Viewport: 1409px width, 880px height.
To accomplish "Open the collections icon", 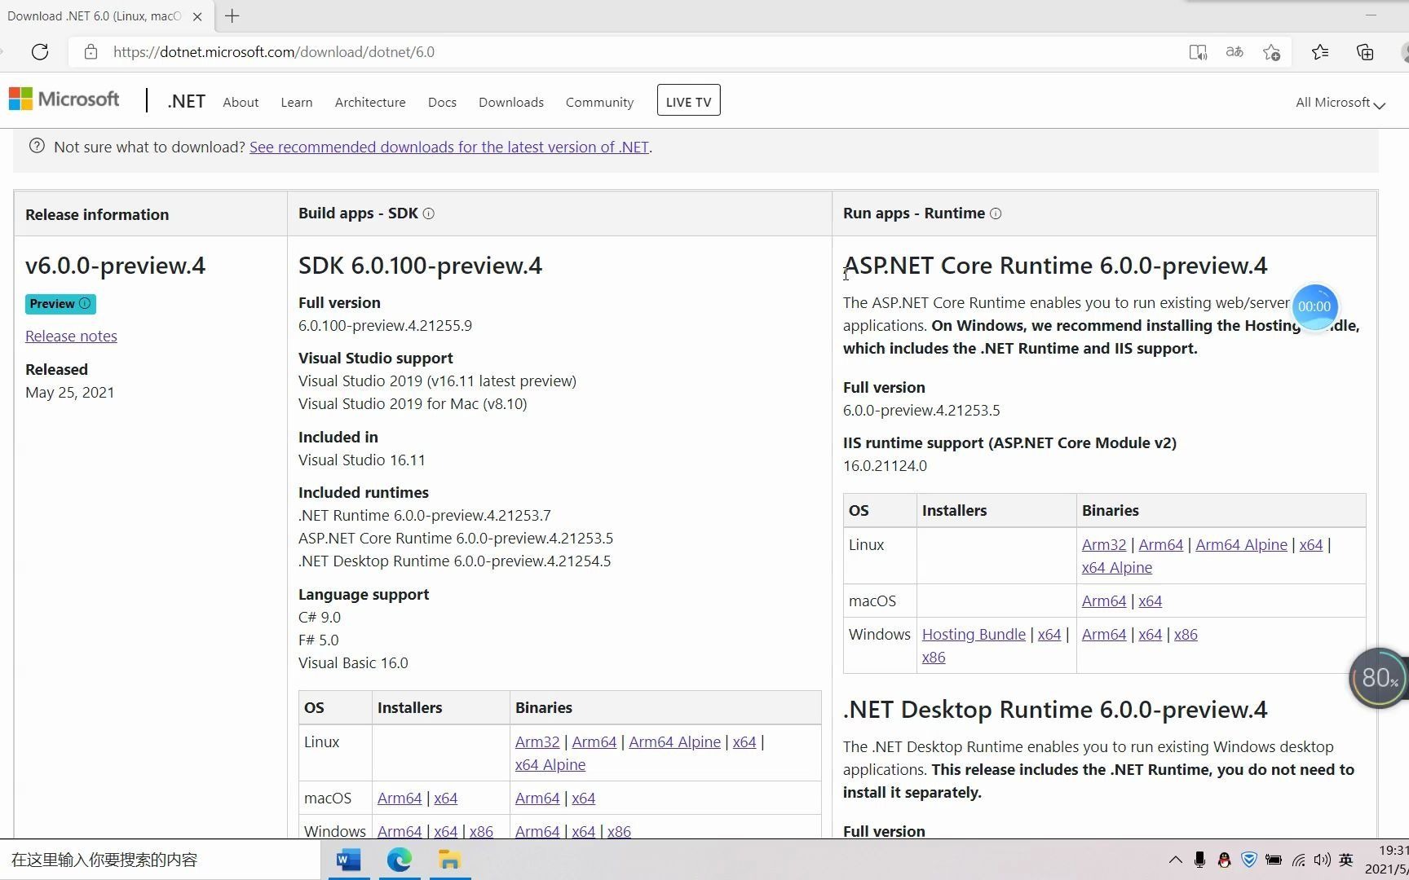I will 1365,52.
